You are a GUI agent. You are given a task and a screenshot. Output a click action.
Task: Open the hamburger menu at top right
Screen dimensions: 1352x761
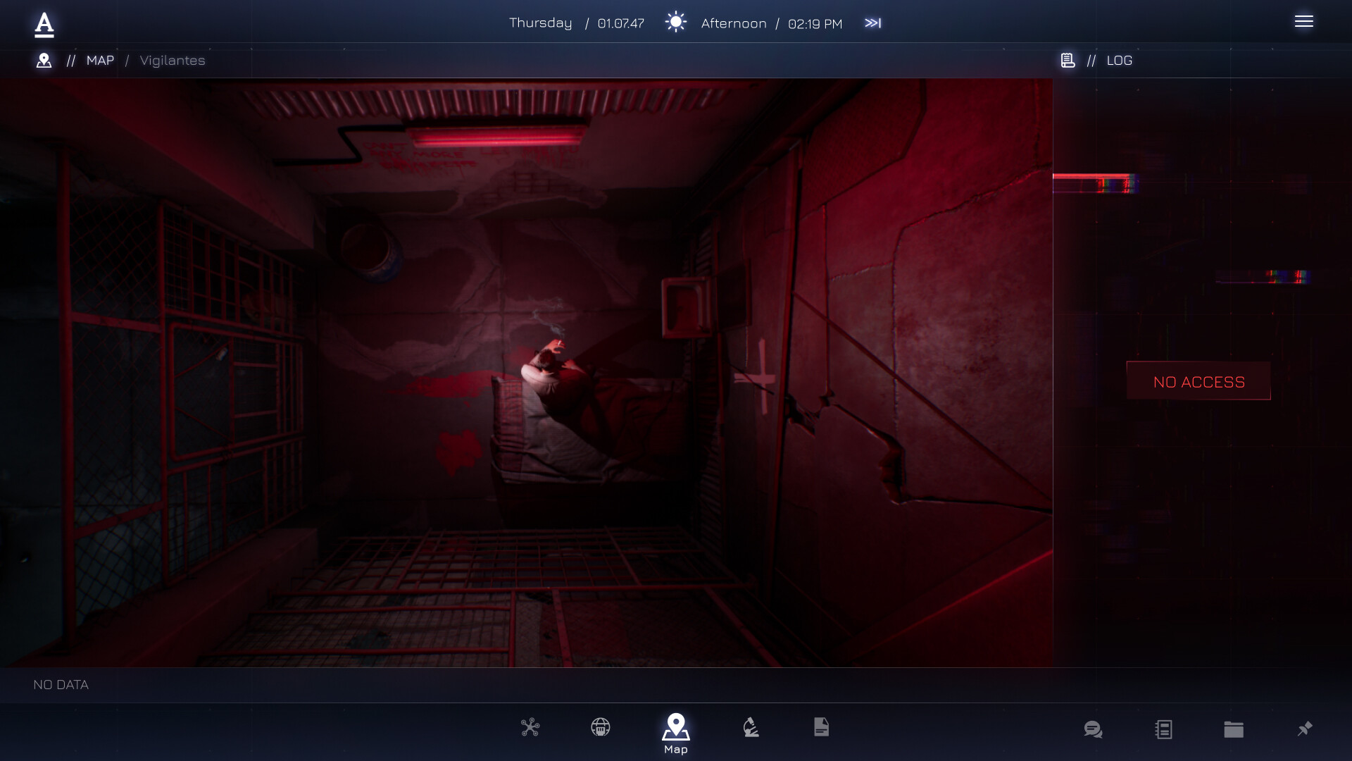click(1305, 22)
